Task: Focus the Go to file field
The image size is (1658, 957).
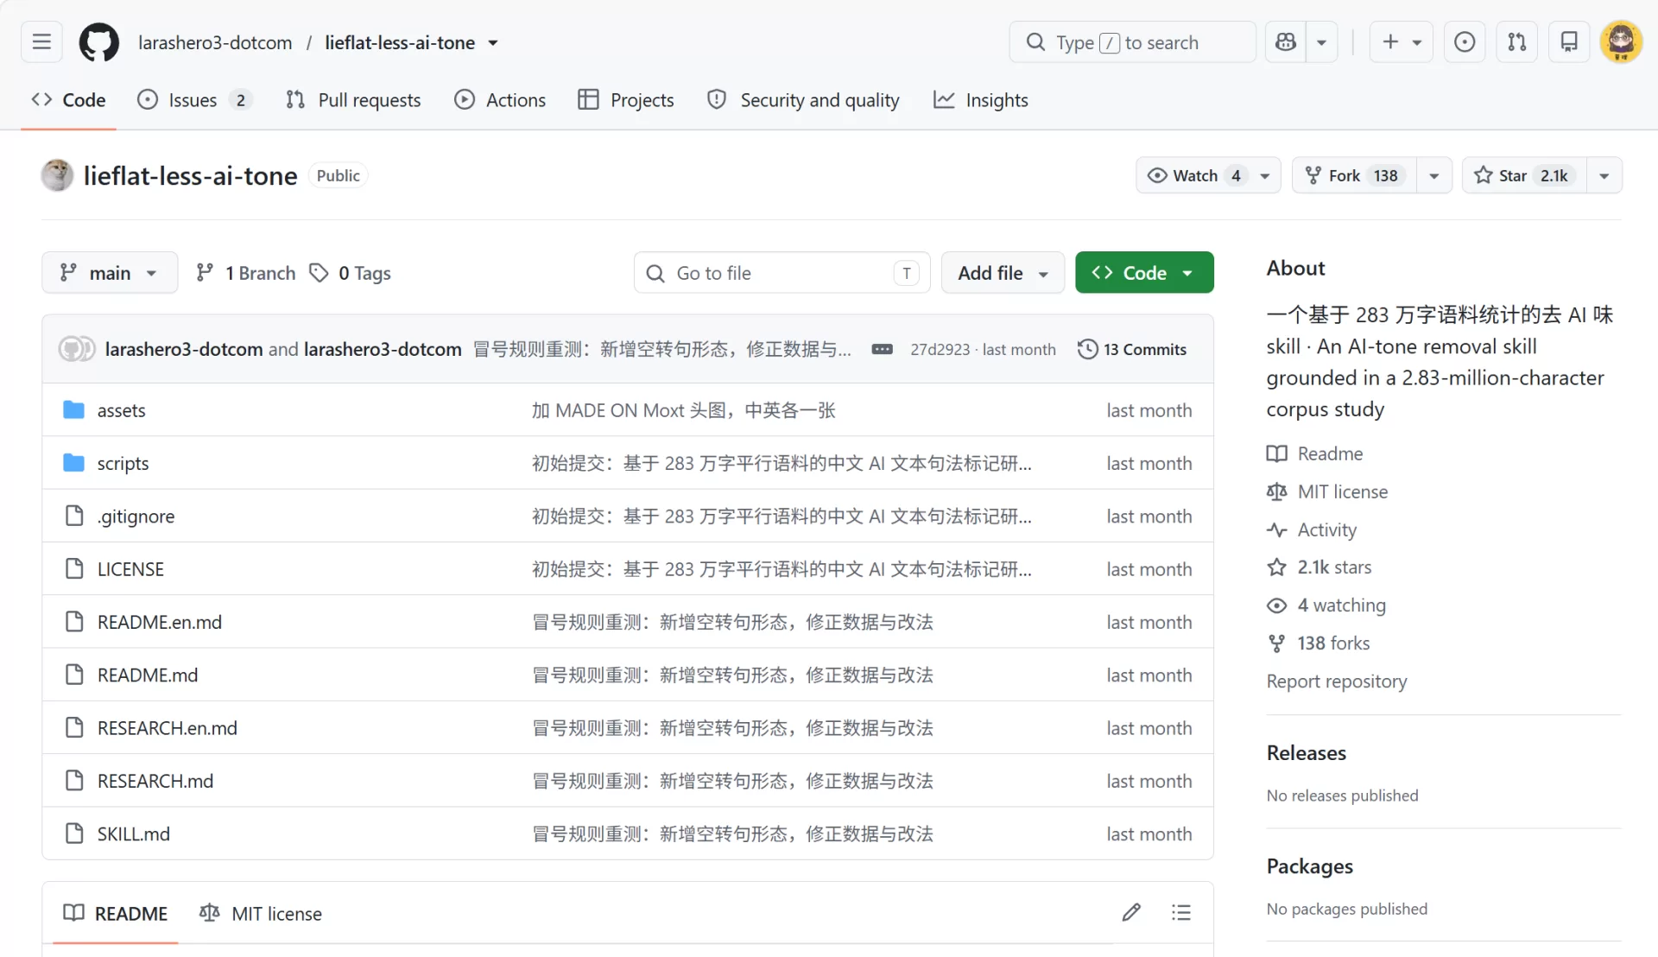Action: tap(782, 273)
